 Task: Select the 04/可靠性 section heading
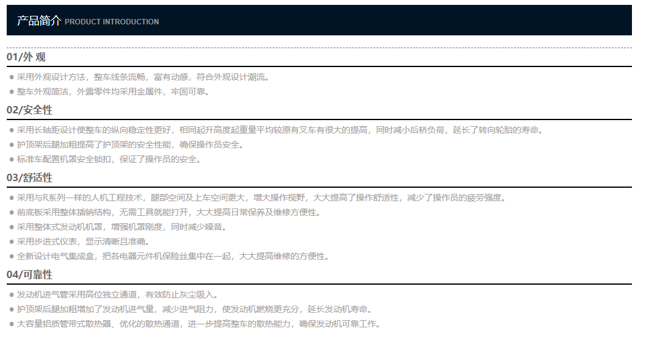[29, 275]
